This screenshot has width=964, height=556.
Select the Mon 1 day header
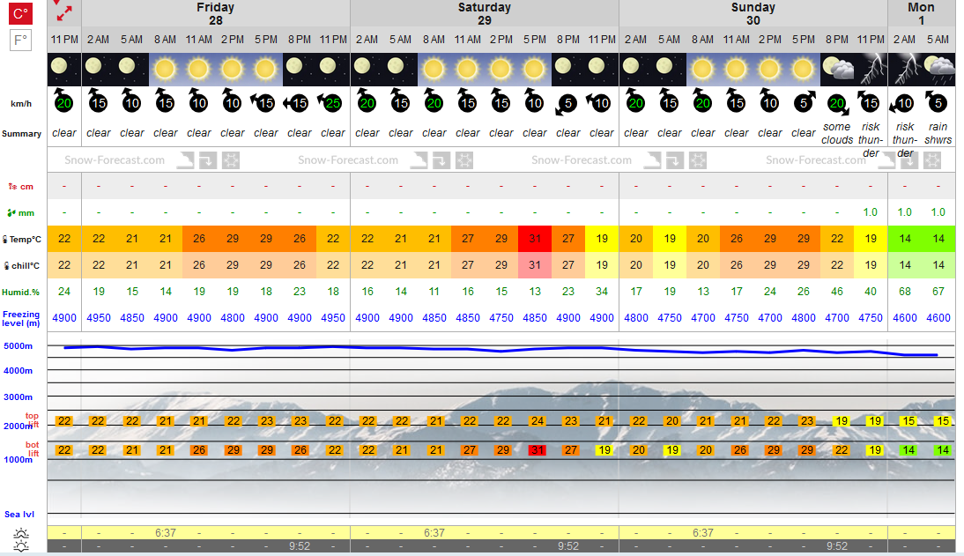click(x=921, y=13)
